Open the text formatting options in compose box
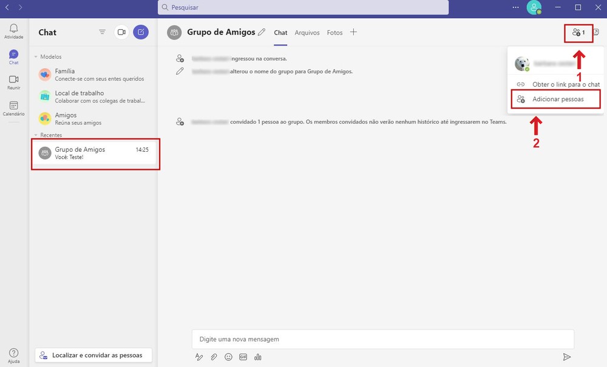607x367 pixels. (199, 357)
